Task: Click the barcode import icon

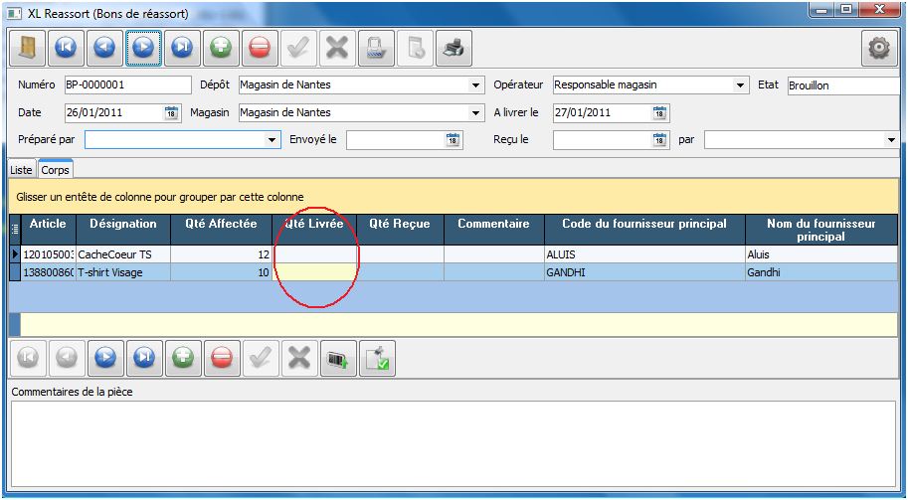Action: point(338,358)
